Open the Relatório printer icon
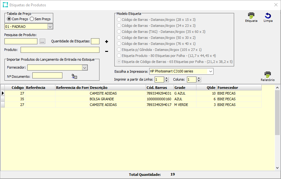This screenshot has height=179, width=281. pos(268,75)
